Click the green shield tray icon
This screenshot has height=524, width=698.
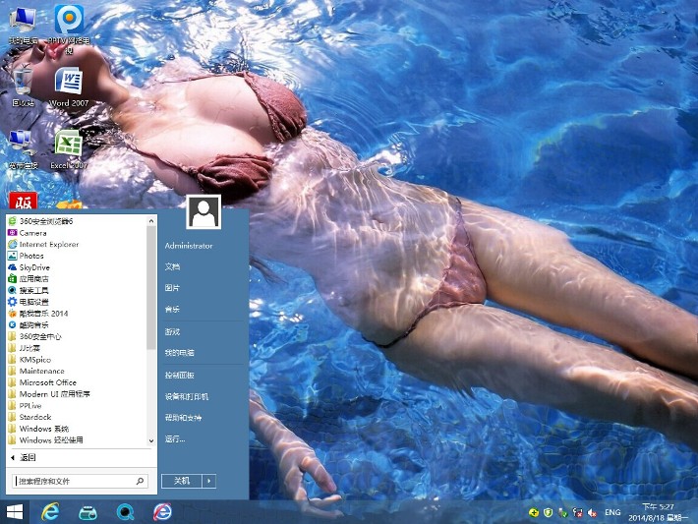pyautogui.click(x=548, y=513)
